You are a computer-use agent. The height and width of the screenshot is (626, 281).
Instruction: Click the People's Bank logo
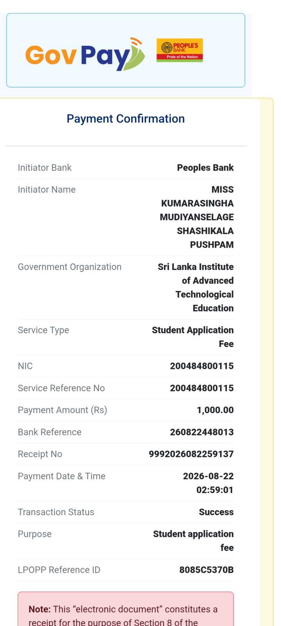pyautogui.click(x=180, y=50)
